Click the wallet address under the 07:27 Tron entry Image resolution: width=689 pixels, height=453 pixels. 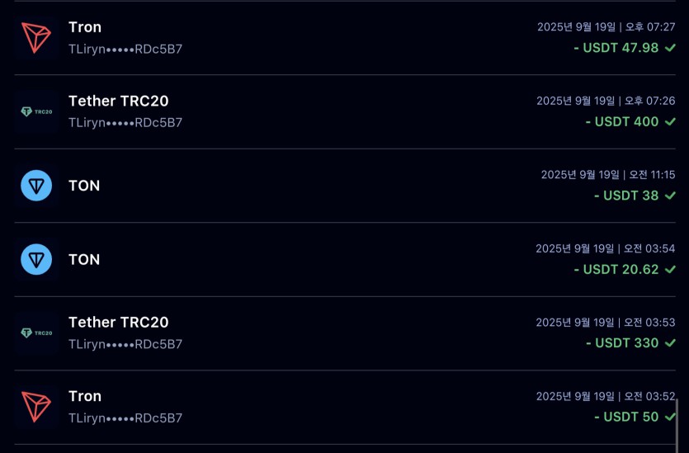[x=125, y=49]
